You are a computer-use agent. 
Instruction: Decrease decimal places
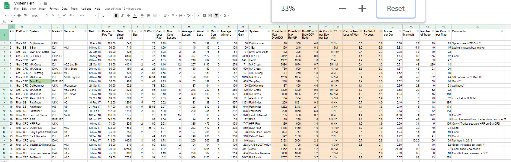[58, 15]
